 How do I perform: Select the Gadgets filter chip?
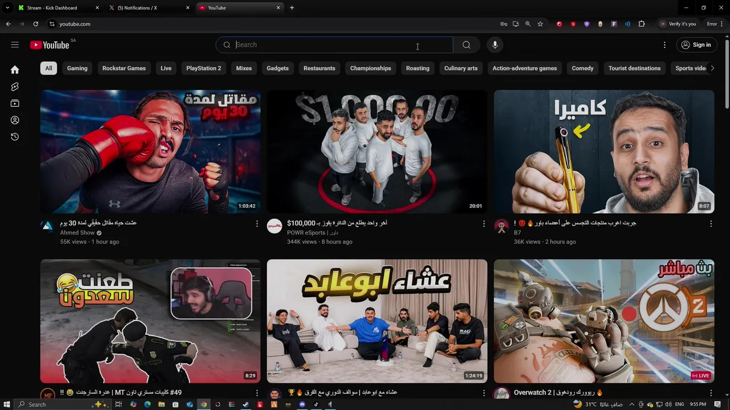point(278,68)
